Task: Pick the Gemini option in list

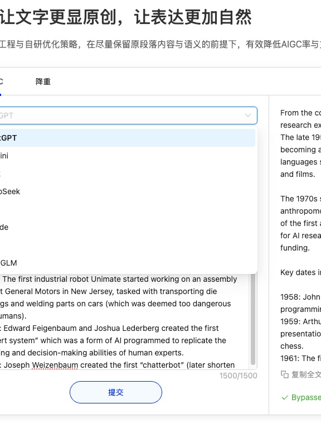Action: coord(127,156)
